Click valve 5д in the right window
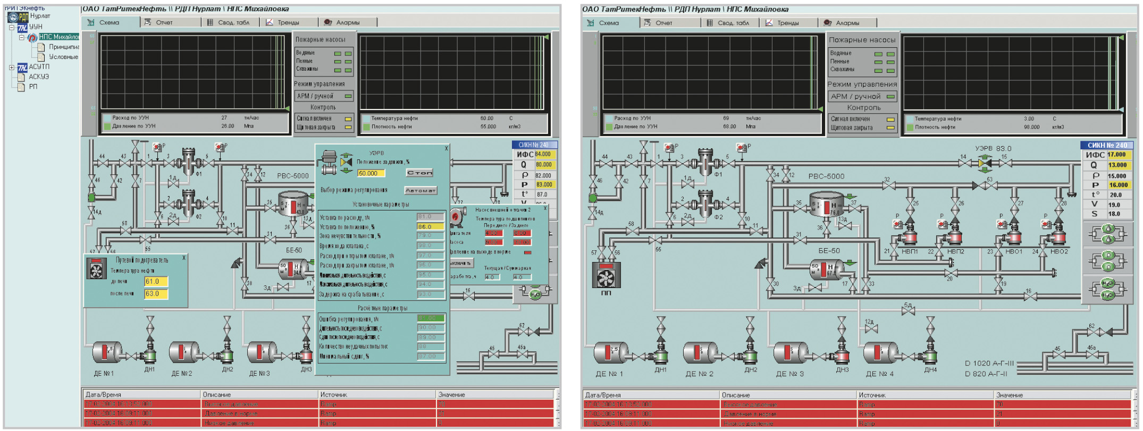 point(908,311)
